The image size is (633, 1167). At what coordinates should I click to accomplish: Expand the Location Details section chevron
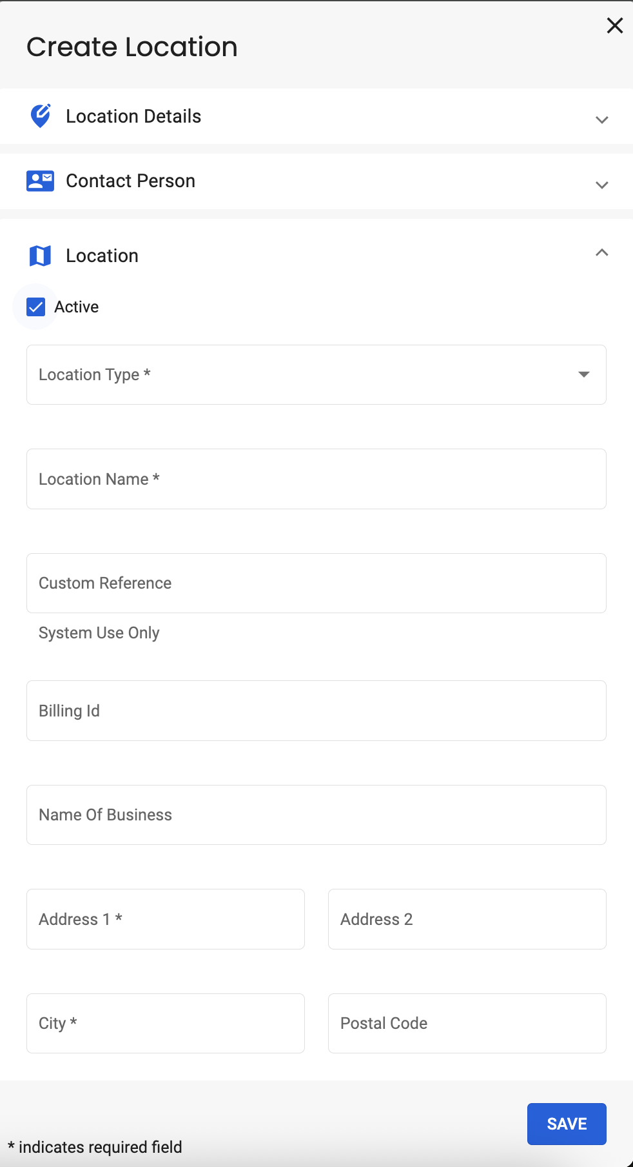[602, 120]
